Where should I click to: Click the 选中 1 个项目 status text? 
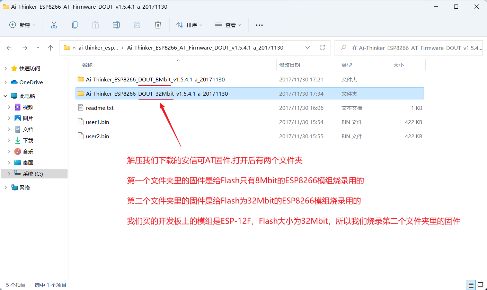click(x=51, y=285)
